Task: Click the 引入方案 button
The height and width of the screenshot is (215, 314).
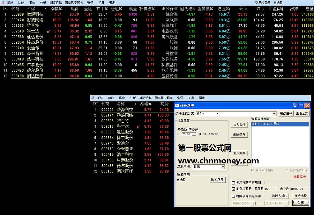Action: [239, 153]
